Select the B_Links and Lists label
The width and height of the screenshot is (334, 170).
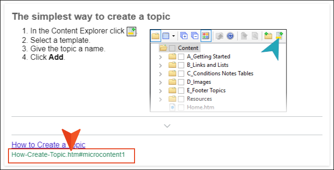pyautogui.click(x=207, y=65)
